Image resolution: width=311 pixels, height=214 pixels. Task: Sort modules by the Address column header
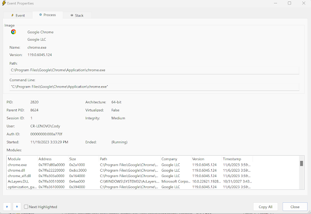point(53,159)
